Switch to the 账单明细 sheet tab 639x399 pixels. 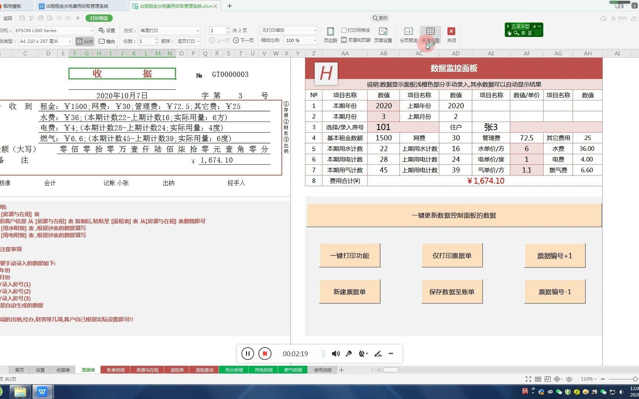(115, 370)
